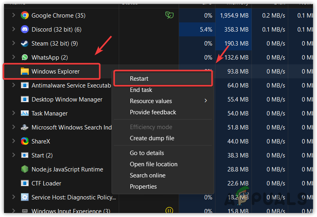Click the green efficiency leaf icon for Chrome
317x217 pixels.
pyautogui.click(x=169, y=15)
